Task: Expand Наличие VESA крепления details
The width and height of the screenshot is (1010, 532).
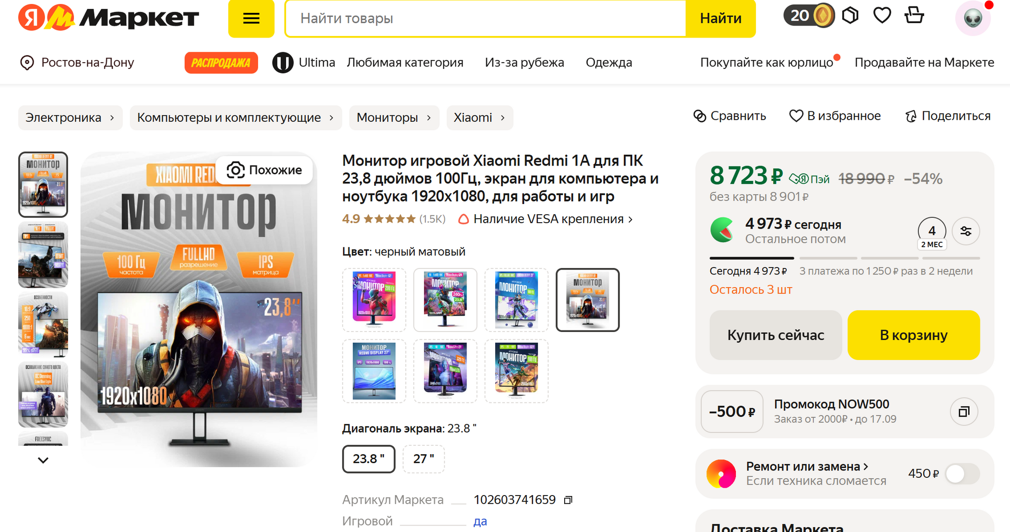Action: (545, 219)
